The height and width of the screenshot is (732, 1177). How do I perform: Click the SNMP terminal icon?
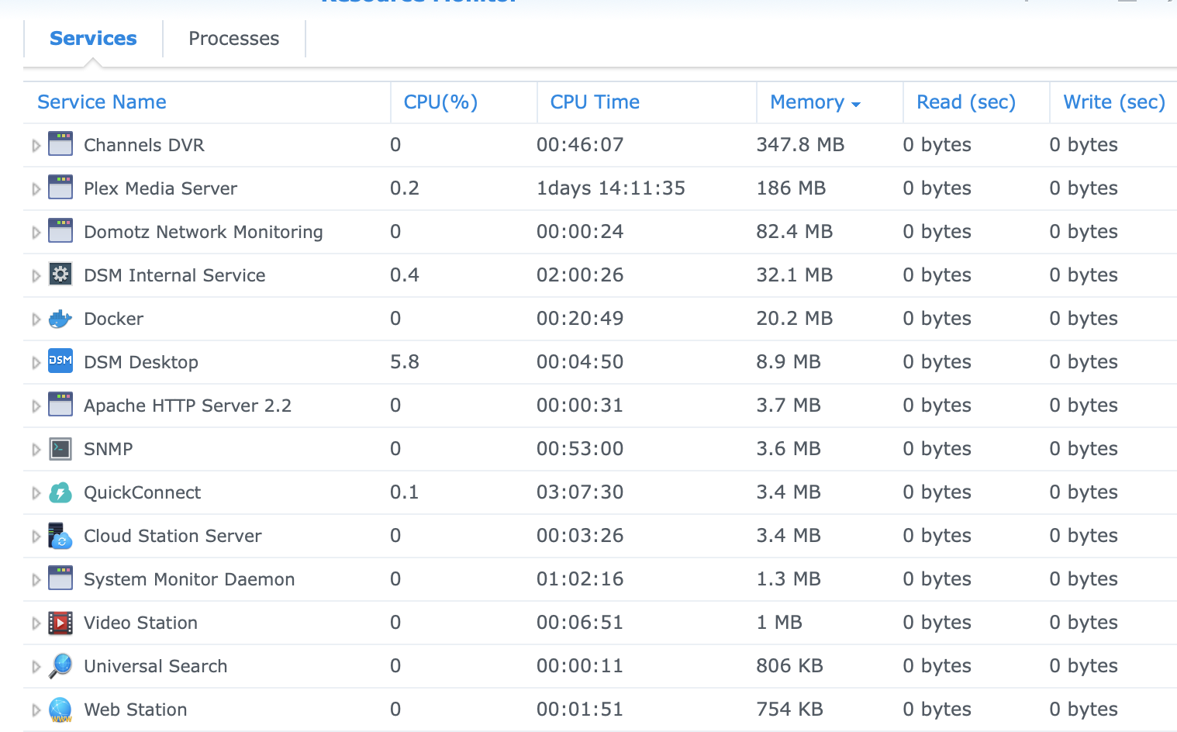[60, 449]
